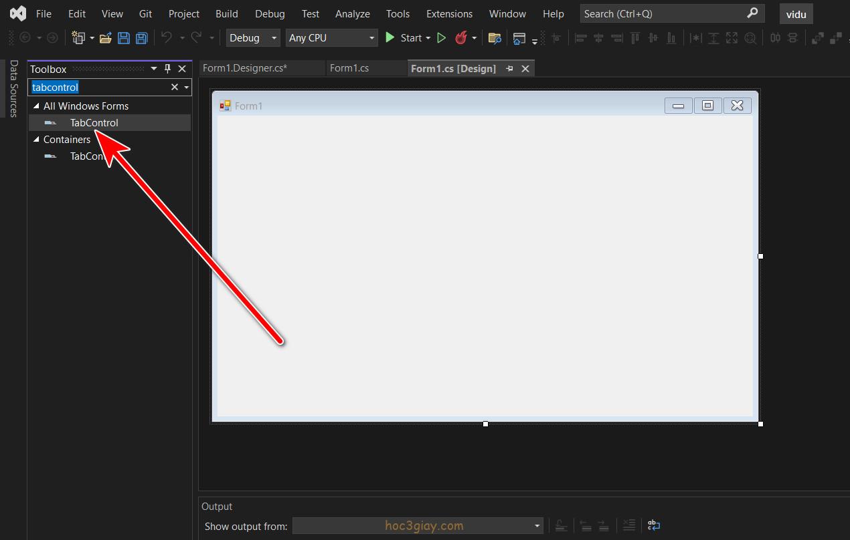Image resolution: width=850 pixels, height=540 pixels.
Task: Open the Data Sources side tab
Action: tap(13, 89)
